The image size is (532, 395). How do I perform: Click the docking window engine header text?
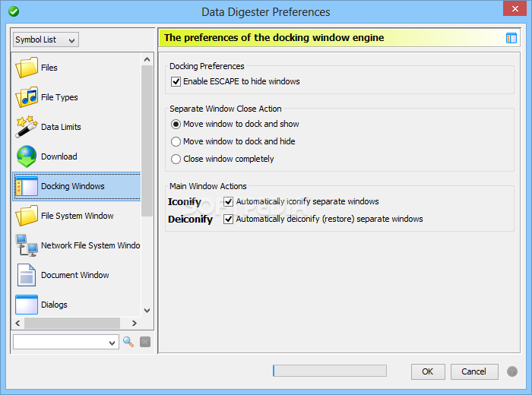(x=274, y=38)
